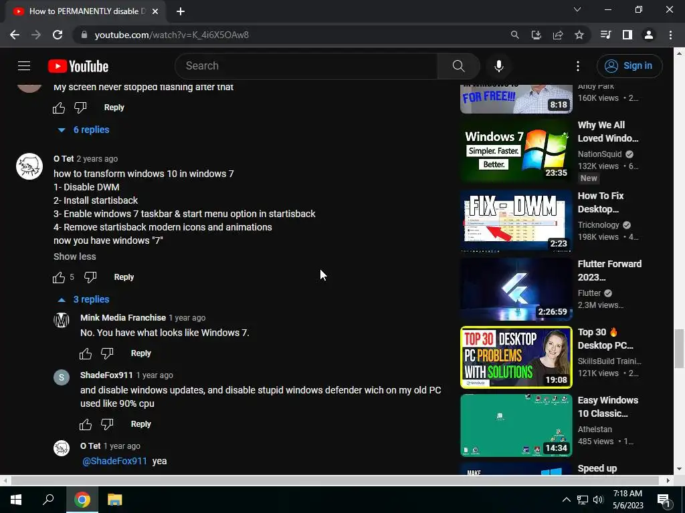Open ShadeFox911 channel name link
This screenshot has width=685, height=513.
pyautogui.click(x=106, y=375)
